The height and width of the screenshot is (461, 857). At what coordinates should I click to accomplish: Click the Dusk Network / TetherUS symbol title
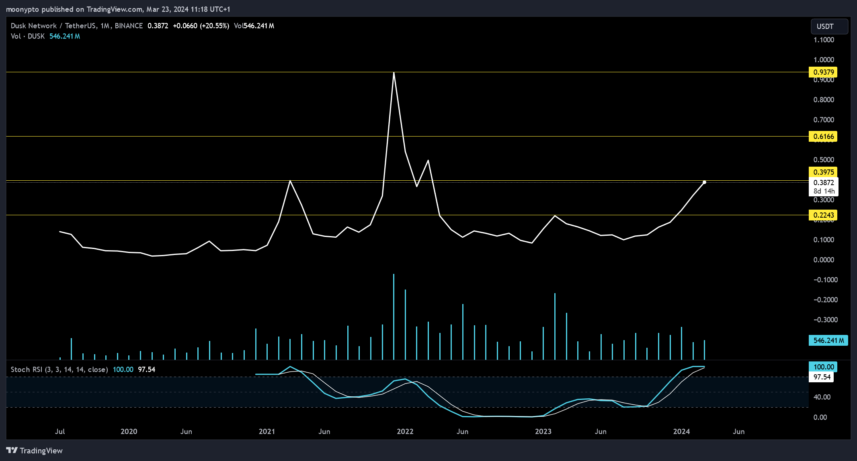click(x=77, y=26)
